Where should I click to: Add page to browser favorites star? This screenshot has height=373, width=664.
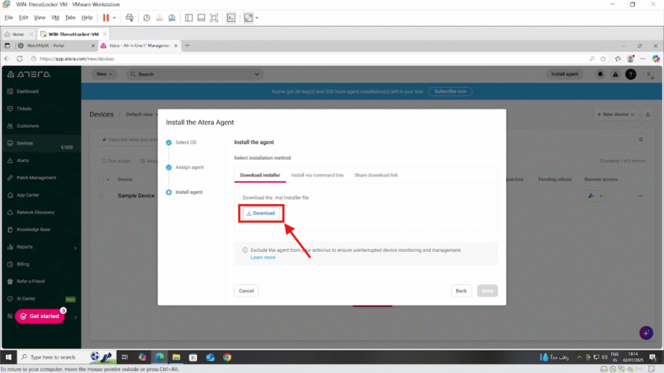click(x=603, y=59)
